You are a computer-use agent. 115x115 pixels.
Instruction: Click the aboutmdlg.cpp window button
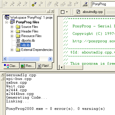click(x=90, y=12)
